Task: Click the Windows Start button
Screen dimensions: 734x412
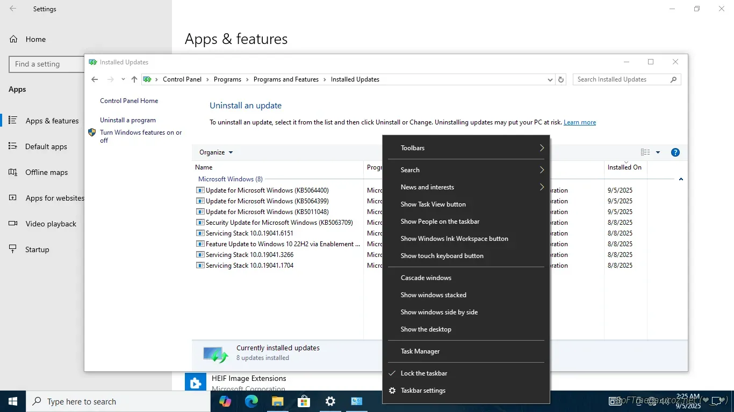Action: pyautogui.click(x=13, y=401)
